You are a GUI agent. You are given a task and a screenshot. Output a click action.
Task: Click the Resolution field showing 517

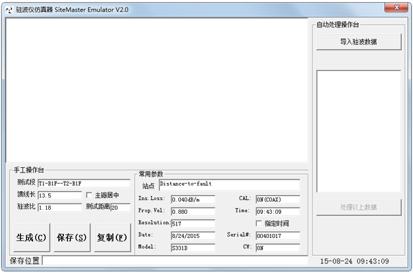click(x=193, y=223)
